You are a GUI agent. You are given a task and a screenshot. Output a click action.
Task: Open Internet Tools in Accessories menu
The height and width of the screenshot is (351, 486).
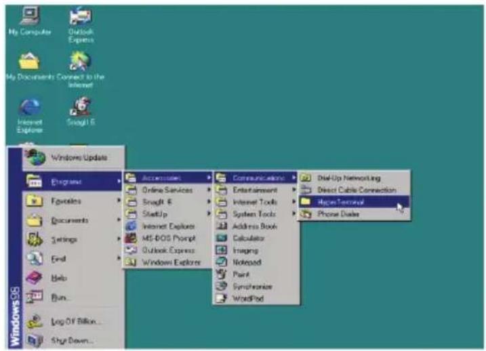tap(256, 202)
